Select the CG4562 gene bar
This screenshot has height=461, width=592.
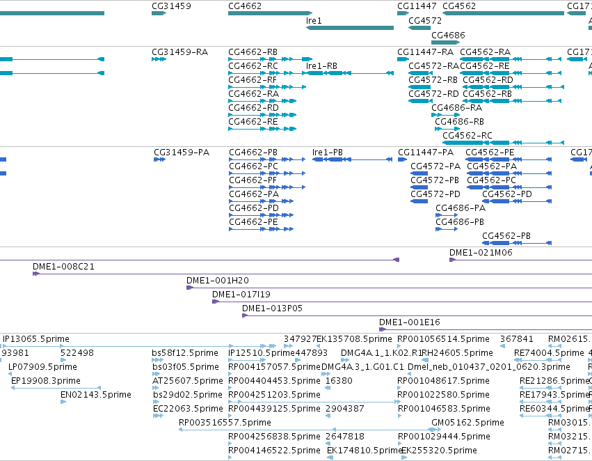(x=503, y=13)
